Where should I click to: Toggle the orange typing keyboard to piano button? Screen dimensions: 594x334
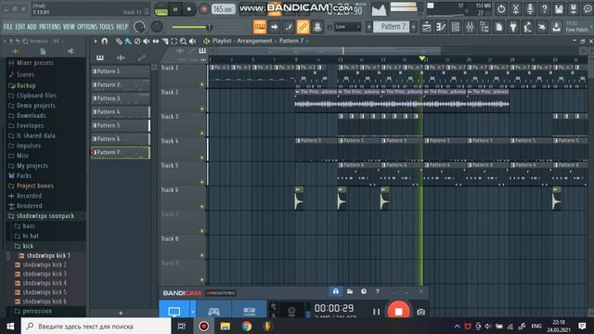(x=260, y=27)
